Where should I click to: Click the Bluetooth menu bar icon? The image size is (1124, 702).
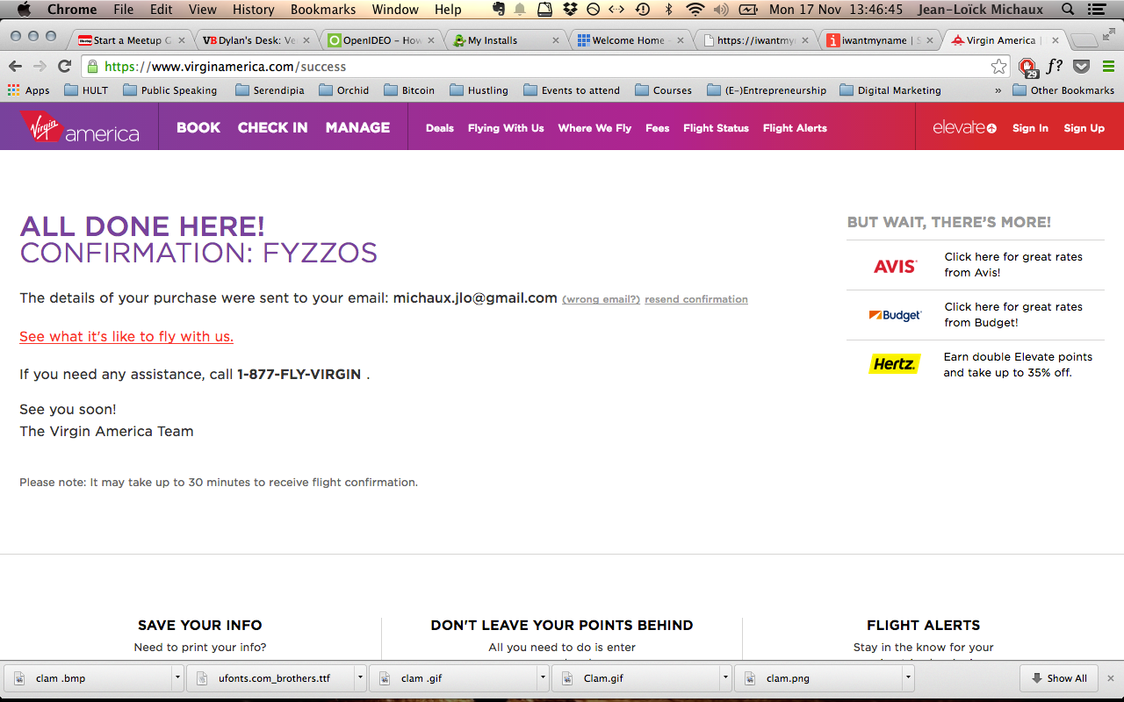[x=668, y=10]
